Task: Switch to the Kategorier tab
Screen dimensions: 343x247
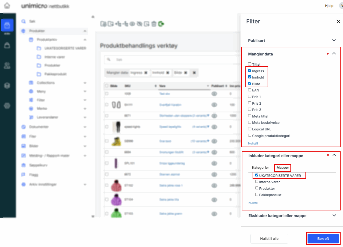Action: pos(260,168)
